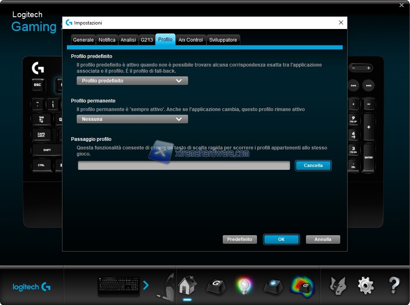Open the Profilo permanente 'Nessuna' dropdown

(132, 119)
